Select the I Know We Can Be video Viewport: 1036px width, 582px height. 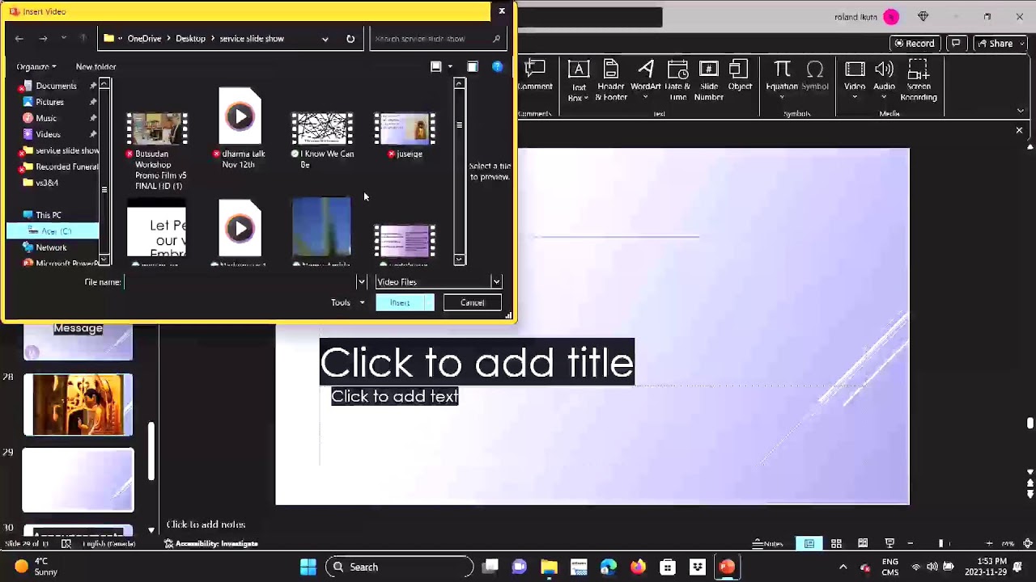point(322,140)
